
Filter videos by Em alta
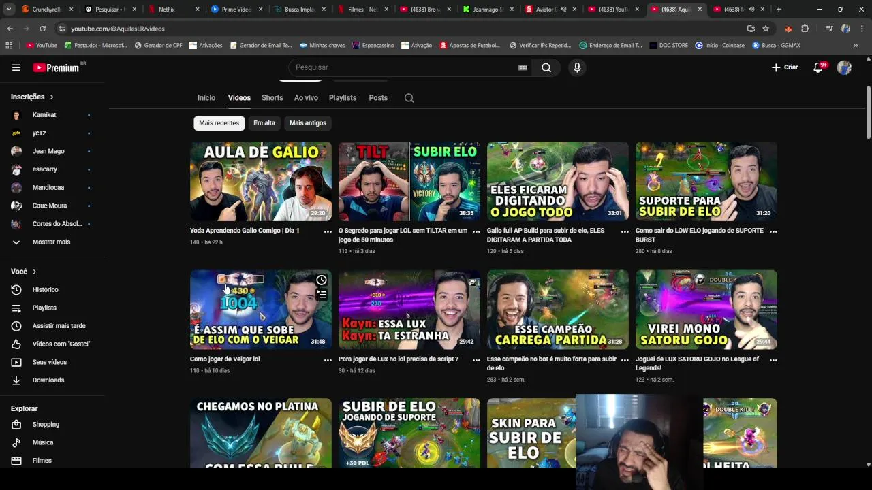tap(264, 123)
